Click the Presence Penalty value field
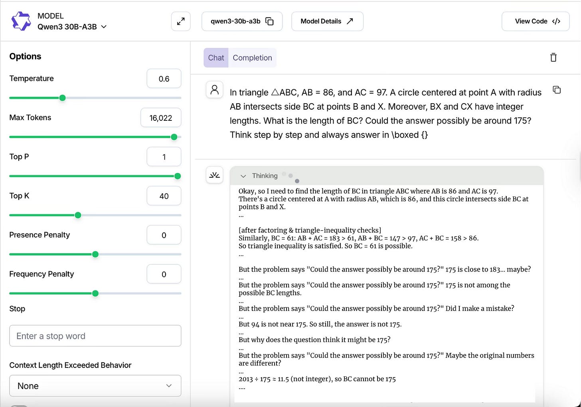This screenshot has height=407, width=581. pyautogui.click(x=164, y=235)
